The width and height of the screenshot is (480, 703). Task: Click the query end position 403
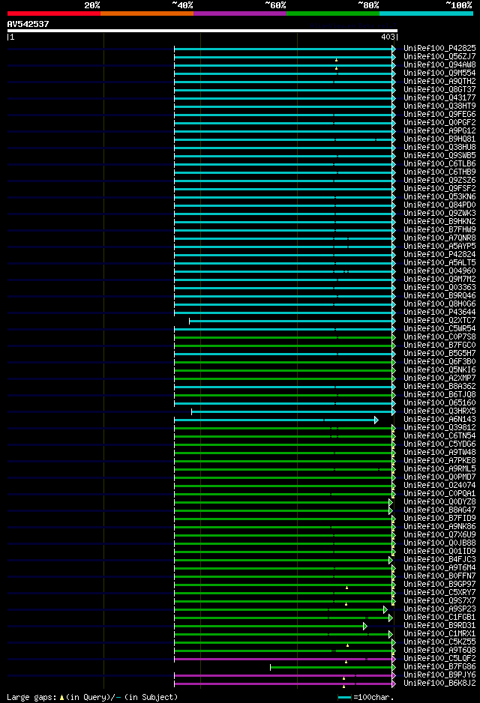point(388,37)
